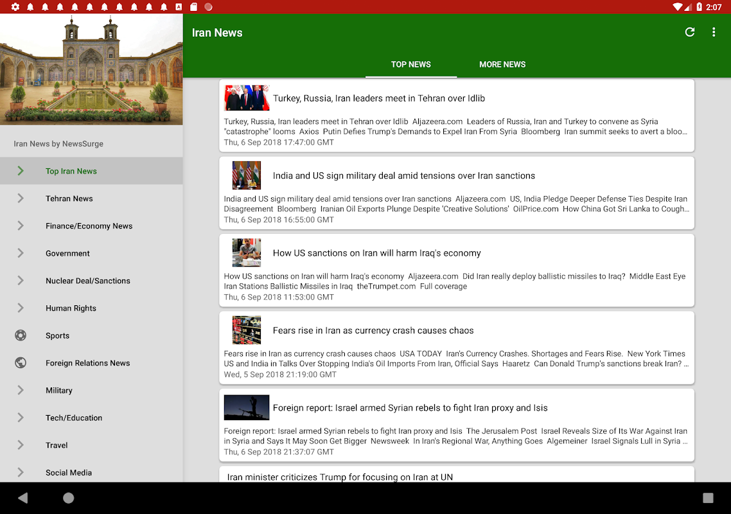Open Nuclear Deal/Sanctions category

(91, 281)
